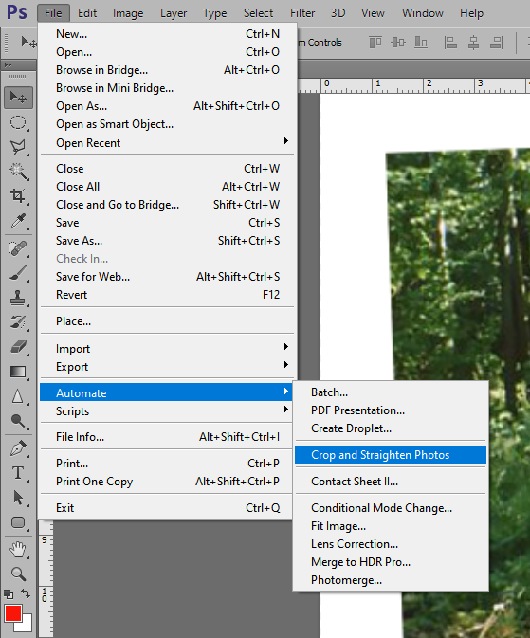Choose Contact Sheet II...

(391, 481)
